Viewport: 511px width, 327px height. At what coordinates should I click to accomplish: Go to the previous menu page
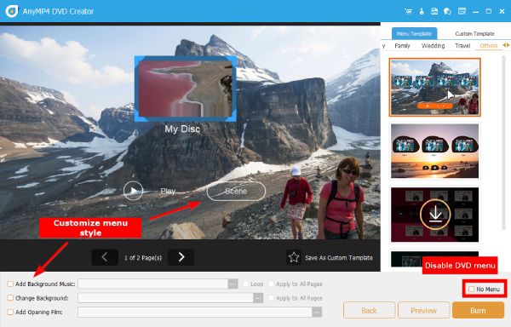(105, 257)
